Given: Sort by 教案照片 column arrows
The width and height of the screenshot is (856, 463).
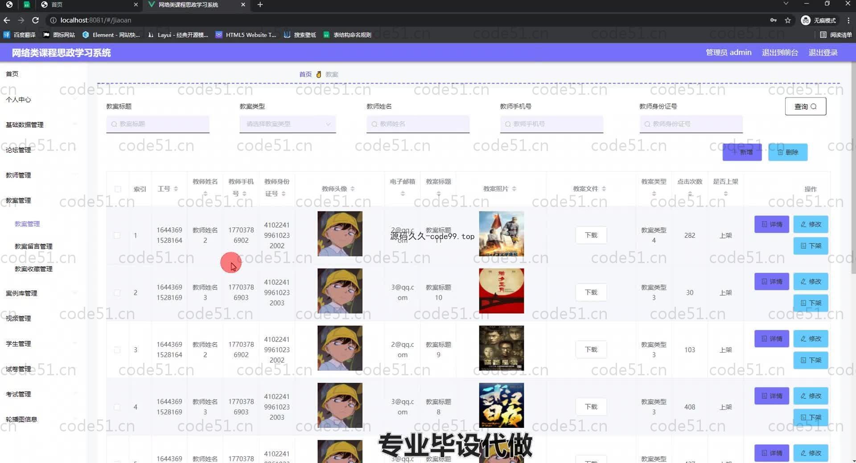Looking at the screenshot, I should (514, 189).
